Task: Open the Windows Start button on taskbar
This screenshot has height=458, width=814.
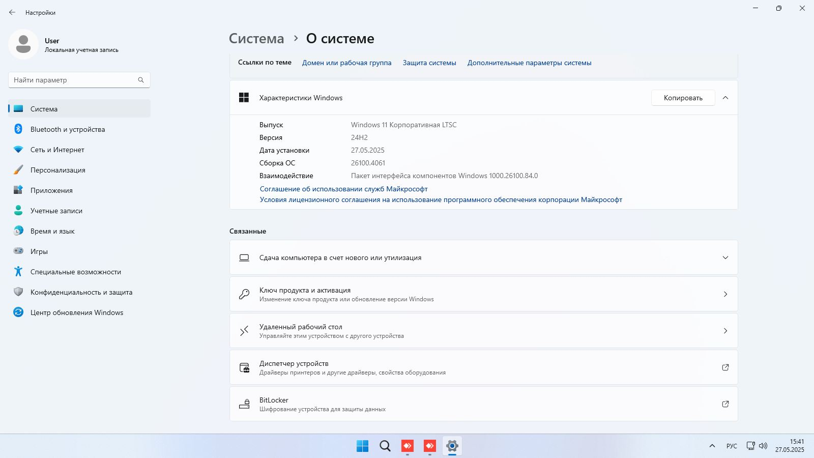Action: [x=362, y=446]
